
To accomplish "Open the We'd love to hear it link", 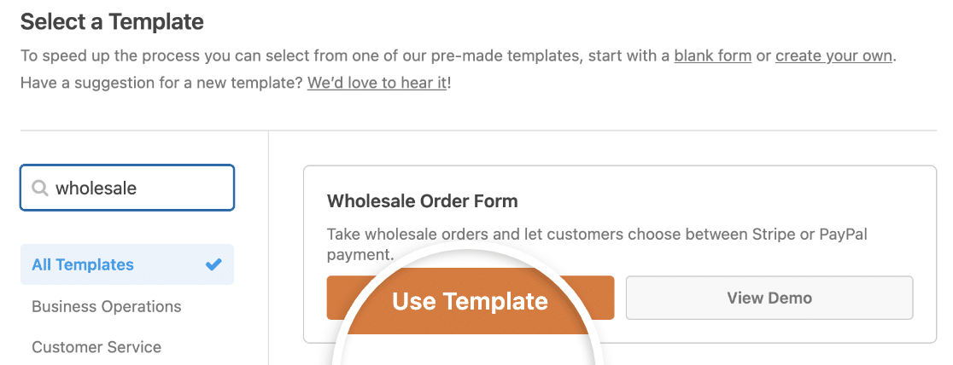I will point(377,83).
